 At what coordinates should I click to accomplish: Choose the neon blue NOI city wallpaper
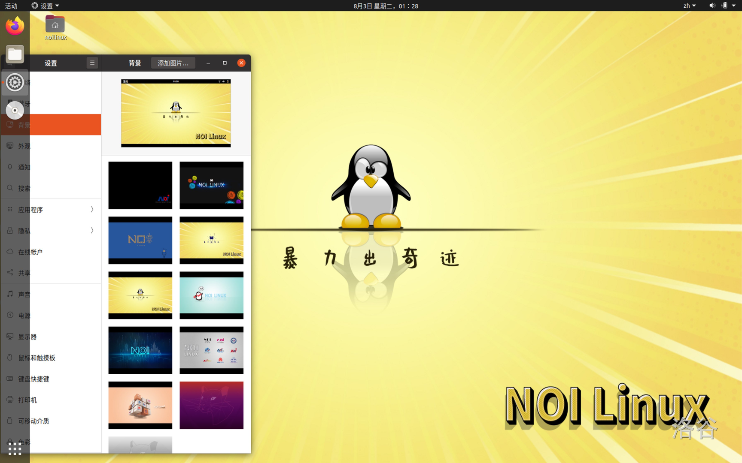140,350
